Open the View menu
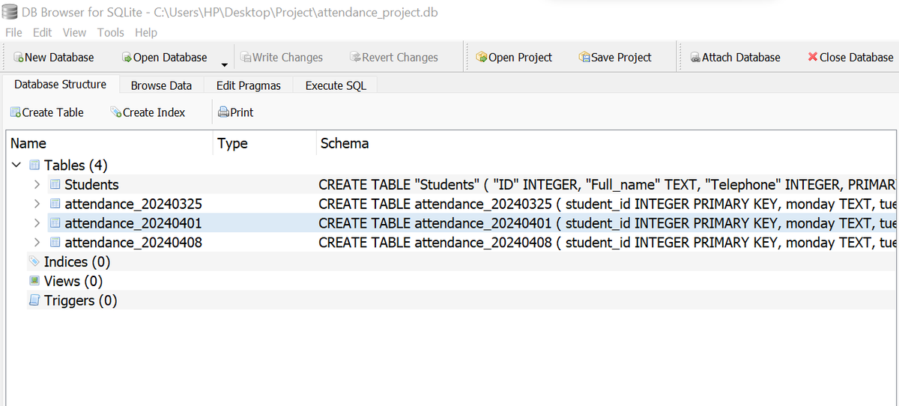The height and width of the screenshot is (406, 899). 74,32
